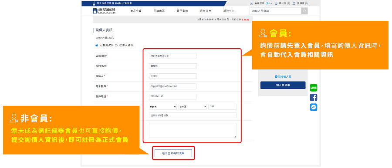
Task: Click the flask icon in blue banner
Action: [x=94, y=3]
